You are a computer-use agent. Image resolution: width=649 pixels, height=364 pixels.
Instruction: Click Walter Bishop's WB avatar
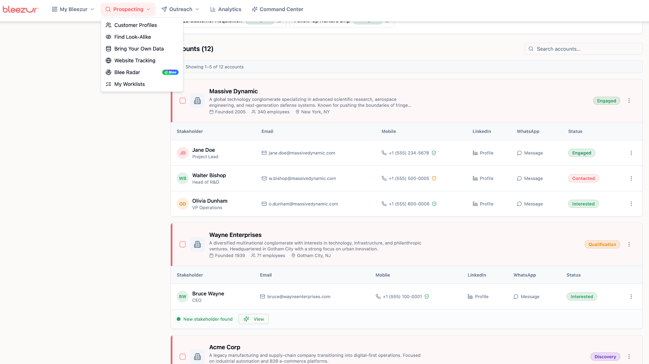tap(183, 178)
